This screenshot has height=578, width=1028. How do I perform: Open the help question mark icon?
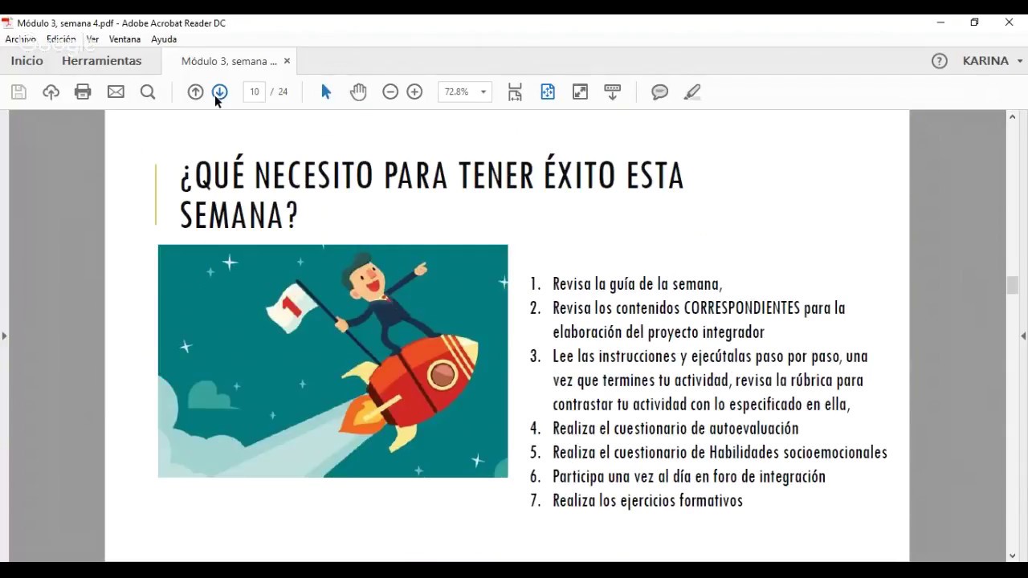pyautogui.click(x=940, y=61)
